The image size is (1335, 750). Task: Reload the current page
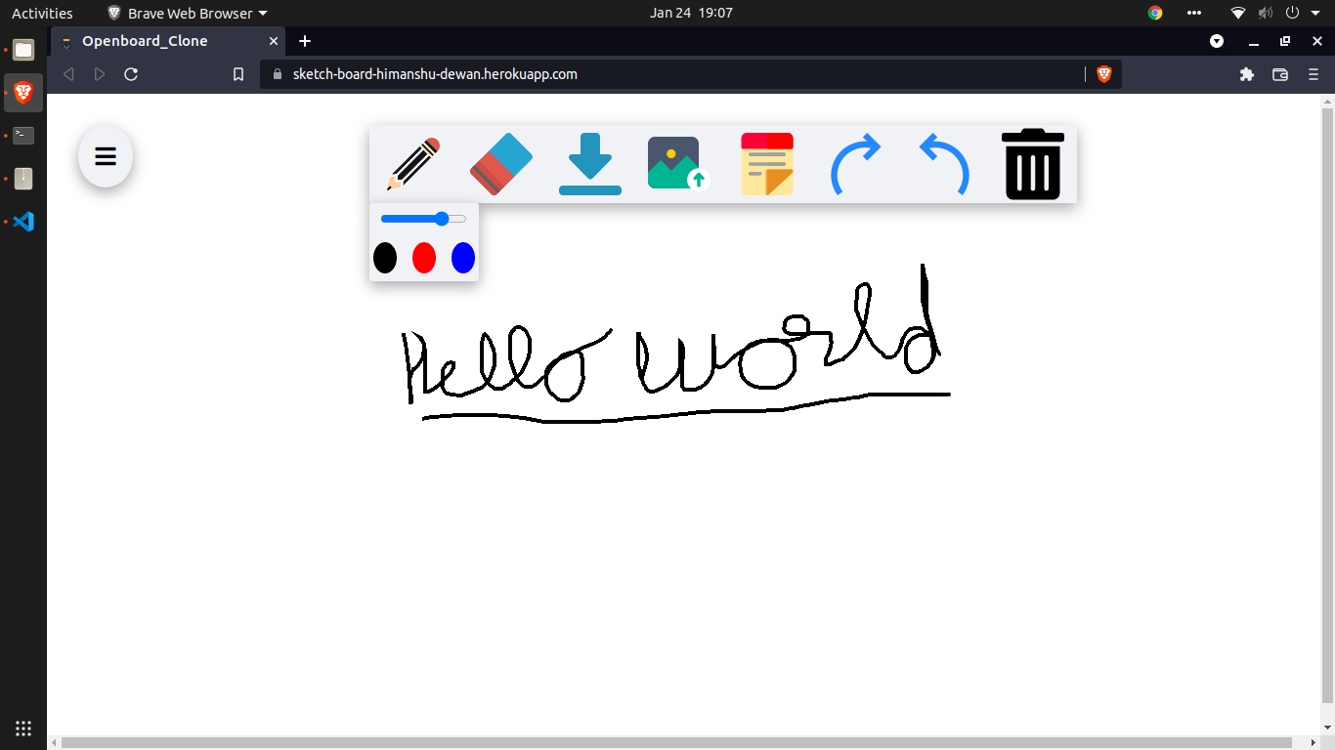[x=130, y=73]
